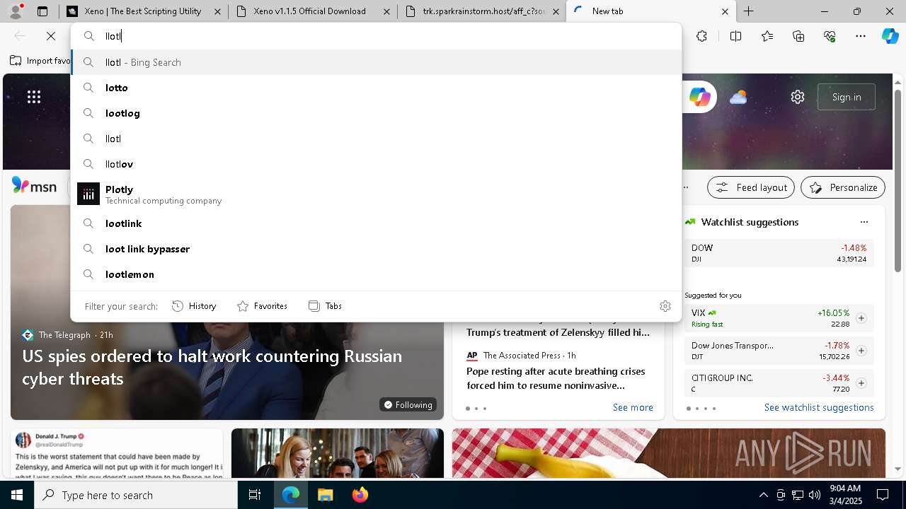Choose the 'llotlov' search suggestion

point(376,164)
